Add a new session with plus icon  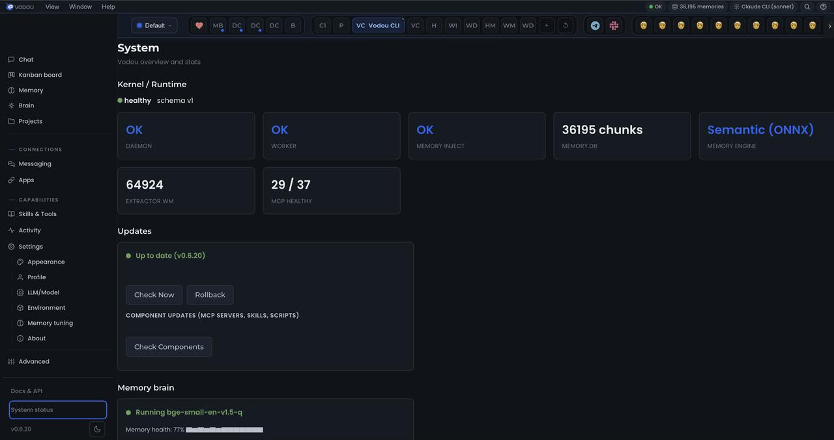pos(547,25)
